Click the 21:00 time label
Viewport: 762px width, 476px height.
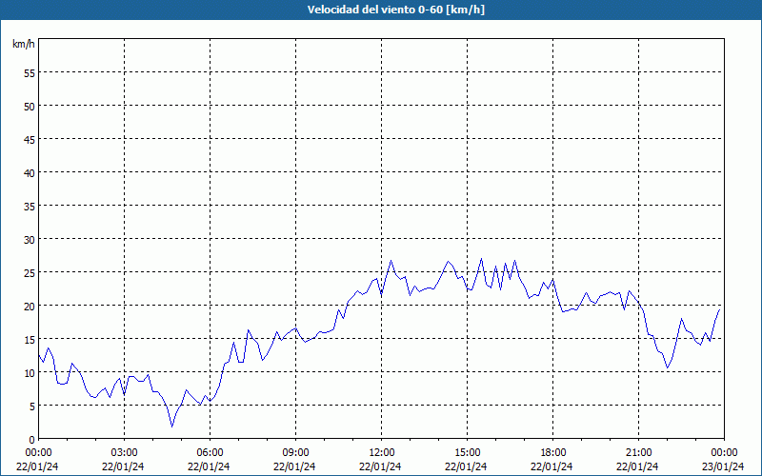coord(638,453)
